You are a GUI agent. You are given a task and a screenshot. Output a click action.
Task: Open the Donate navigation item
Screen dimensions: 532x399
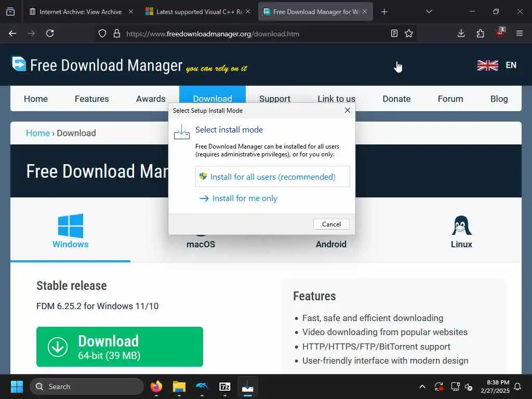[x=396, y=99]
